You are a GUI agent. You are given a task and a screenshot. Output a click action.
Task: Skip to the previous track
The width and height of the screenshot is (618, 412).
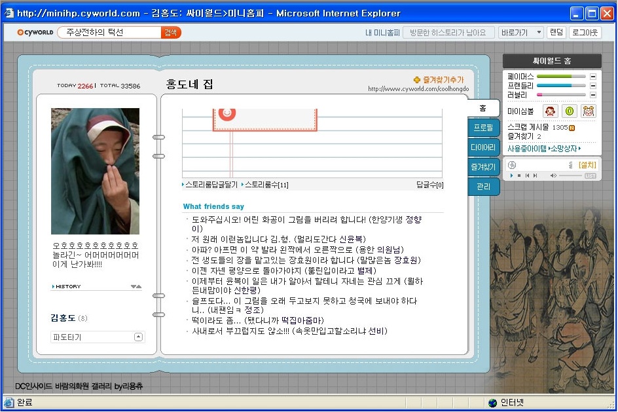pos(527,176)
